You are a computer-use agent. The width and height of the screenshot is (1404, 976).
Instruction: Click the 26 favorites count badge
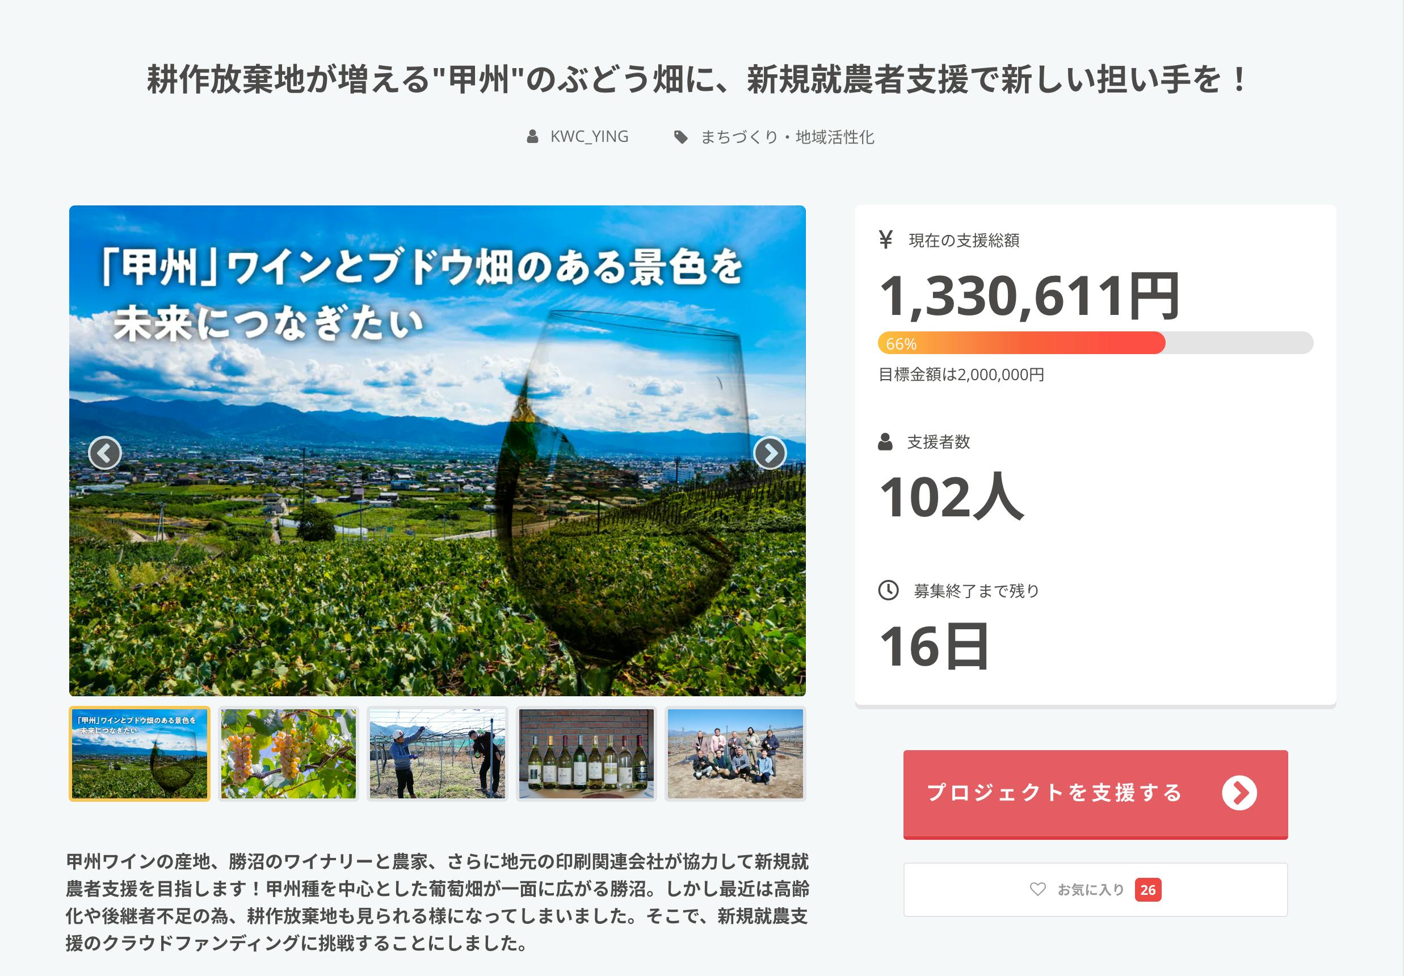point(1148,890)
